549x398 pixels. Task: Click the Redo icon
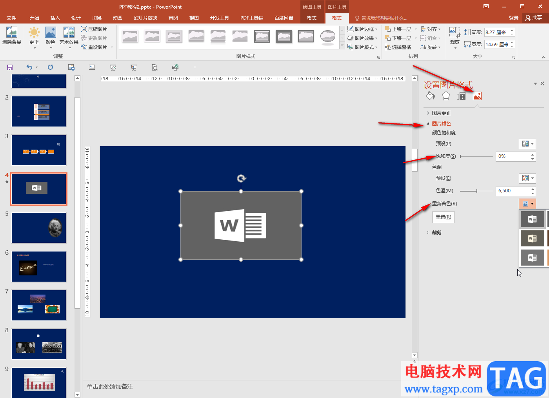[50, 67]
